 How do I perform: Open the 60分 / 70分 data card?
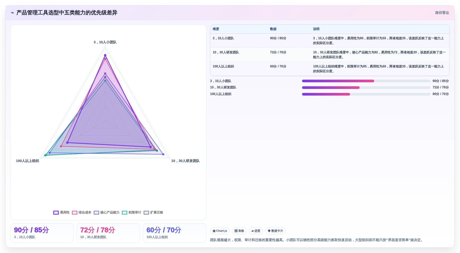(174, 233)
